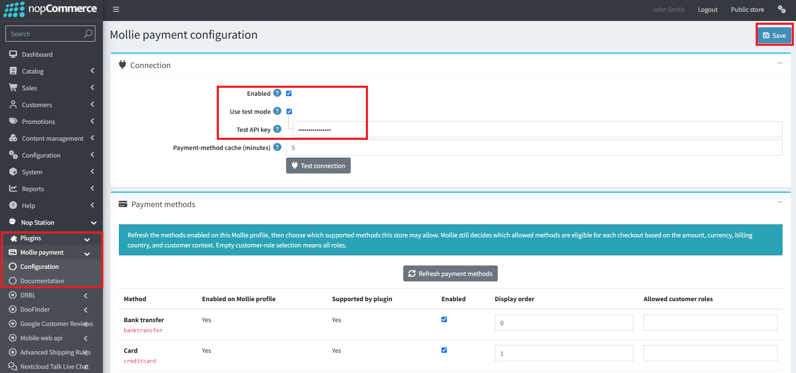This screenshot has width=796, height=373.
Task: Open the Mollie Documentation menu item
Action: [42, 281]
